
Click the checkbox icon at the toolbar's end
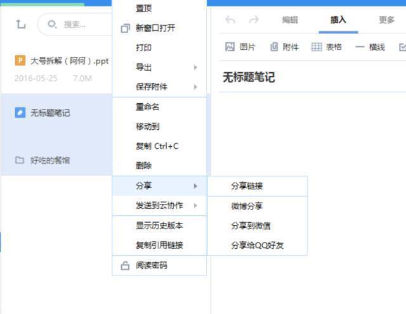coord(403,47)
